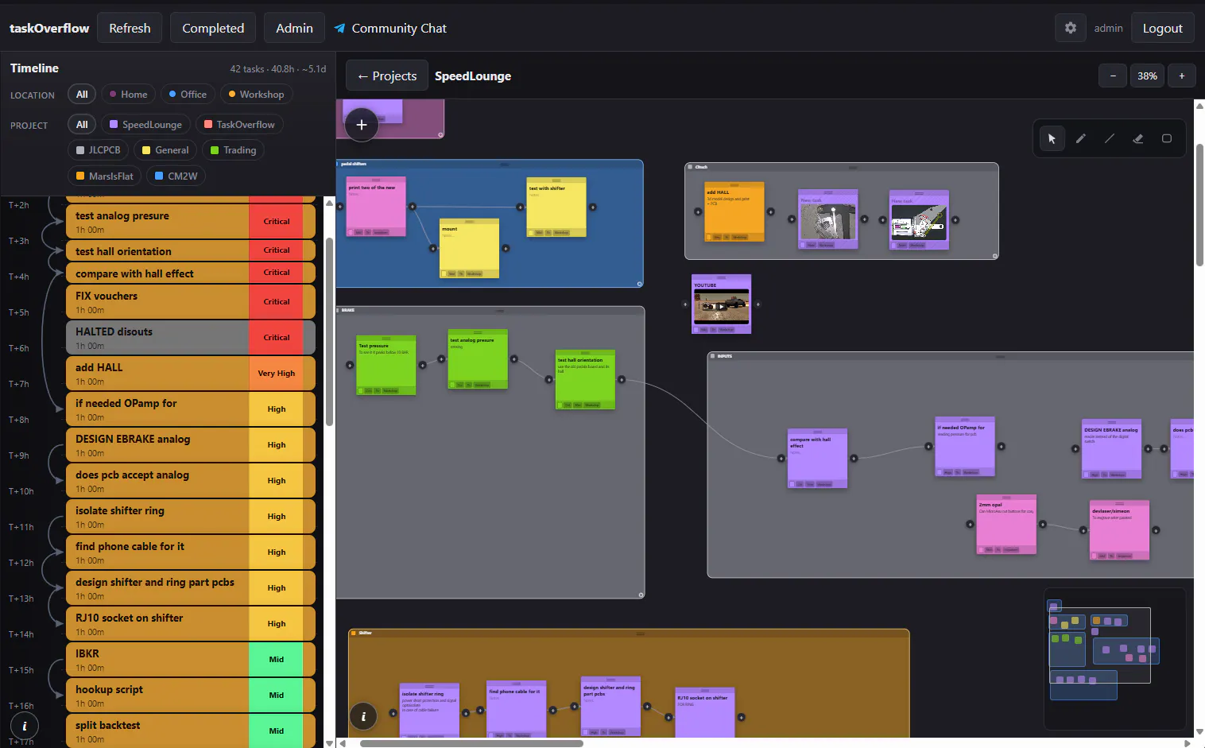This screenshot has width=1205, height=748.
Task: Open settings via the gear icon
Action: [1070, 28]
